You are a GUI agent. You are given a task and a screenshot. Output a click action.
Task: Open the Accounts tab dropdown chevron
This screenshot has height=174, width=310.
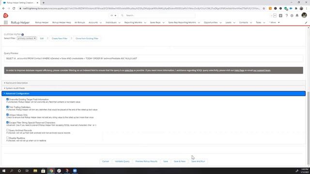coord(101,23)
